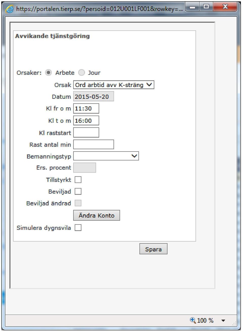Click the Ers. procent field
Image resolution: width=243 pixels, height=332 pixels.
pyautogui.click(x=85, y=168)
